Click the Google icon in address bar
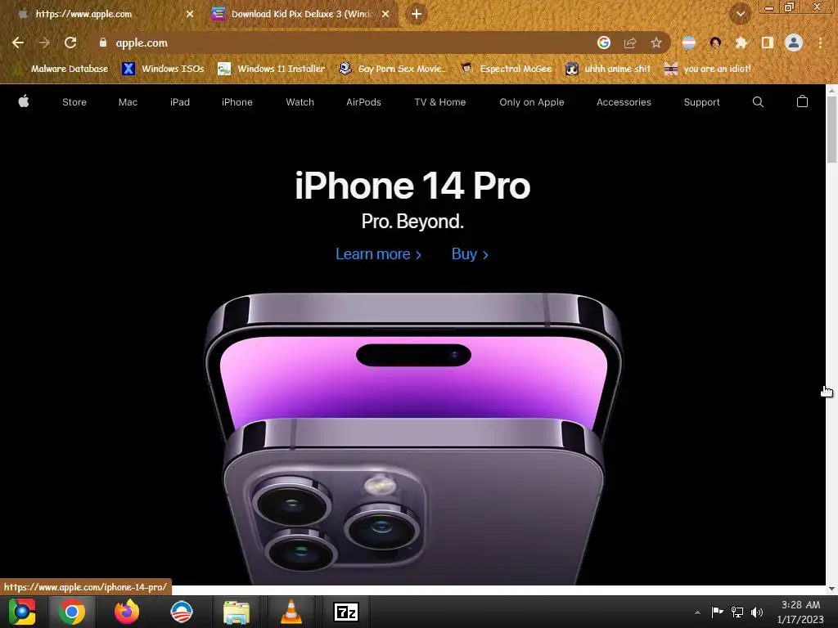 (604, 43)
